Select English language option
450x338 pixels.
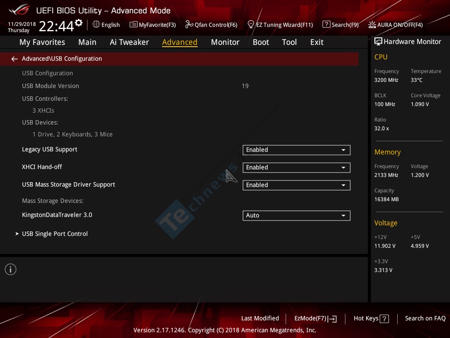pos(110,25)
